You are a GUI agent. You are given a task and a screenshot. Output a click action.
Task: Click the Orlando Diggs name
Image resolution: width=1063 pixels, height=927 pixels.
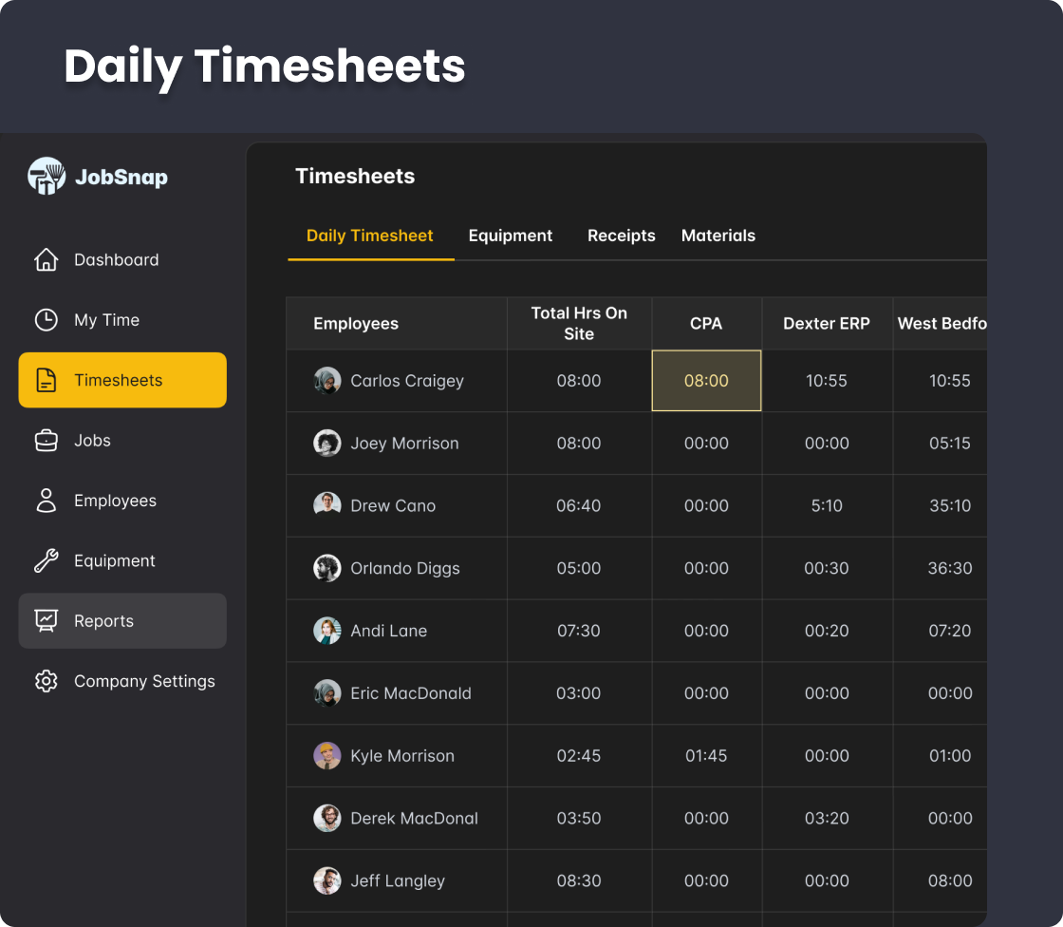tap(405, 569)
